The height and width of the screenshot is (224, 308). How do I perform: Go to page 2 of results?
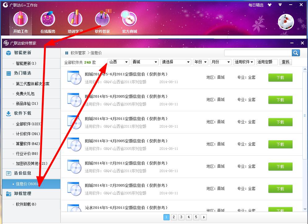coord(174,217)
